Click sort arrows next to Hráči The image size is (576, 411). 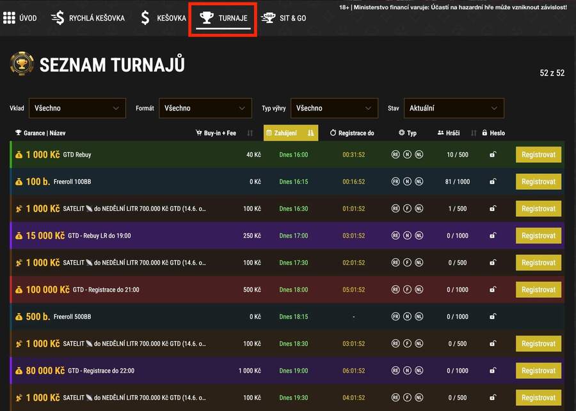474,133
